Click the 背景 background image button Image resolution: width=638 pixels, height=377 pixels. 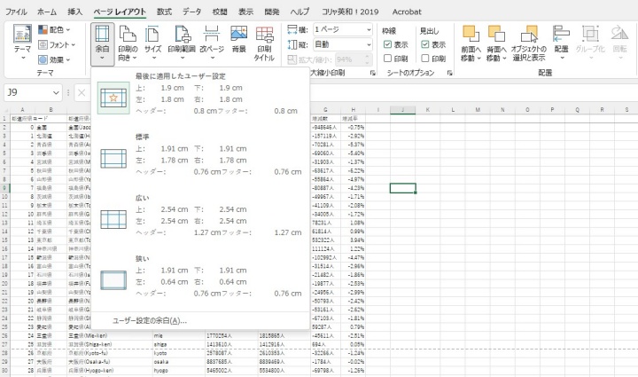coord(239,40)
